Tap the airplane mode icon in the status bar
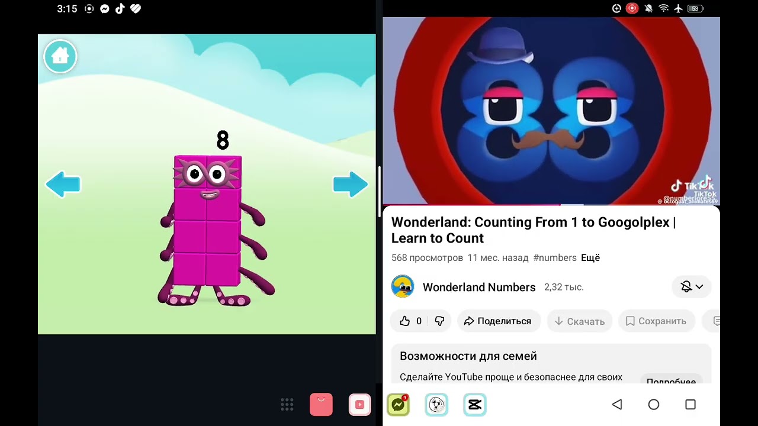 (679, 8)
